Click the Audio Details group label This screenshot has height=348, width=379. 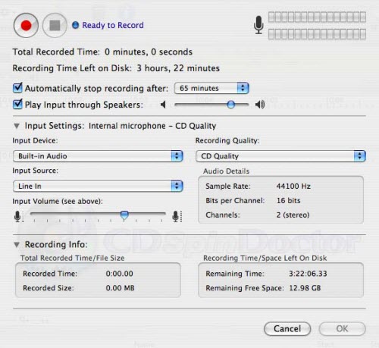226,171
